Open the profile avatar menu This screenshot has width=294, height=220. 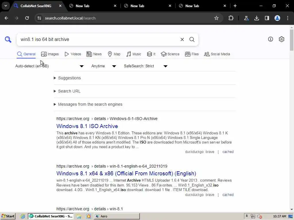click(x=277, y=18)
